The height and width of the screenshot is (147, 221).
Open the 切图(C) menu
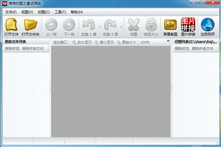(x=44, y=12)
